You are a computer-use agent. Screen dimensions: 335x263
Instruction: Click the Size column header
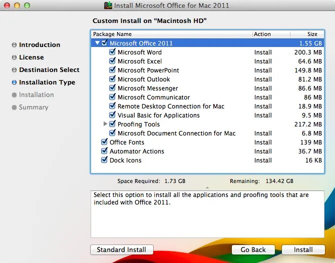pyautogui.click(x=307, y=34)
